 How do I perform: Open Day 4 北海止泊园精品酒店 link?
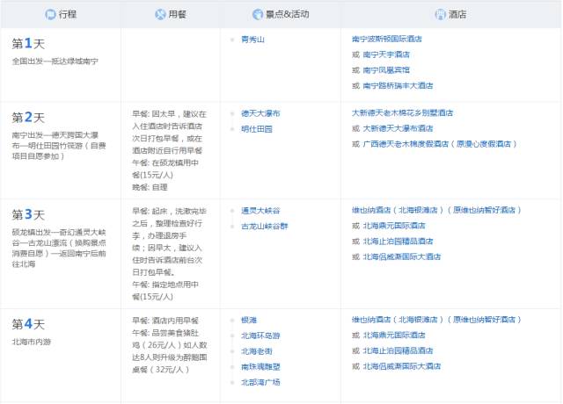398,351
